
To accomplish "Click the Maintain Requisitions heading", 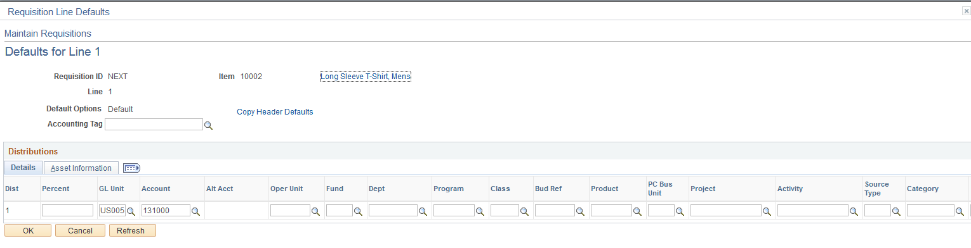I will [48, 34].
